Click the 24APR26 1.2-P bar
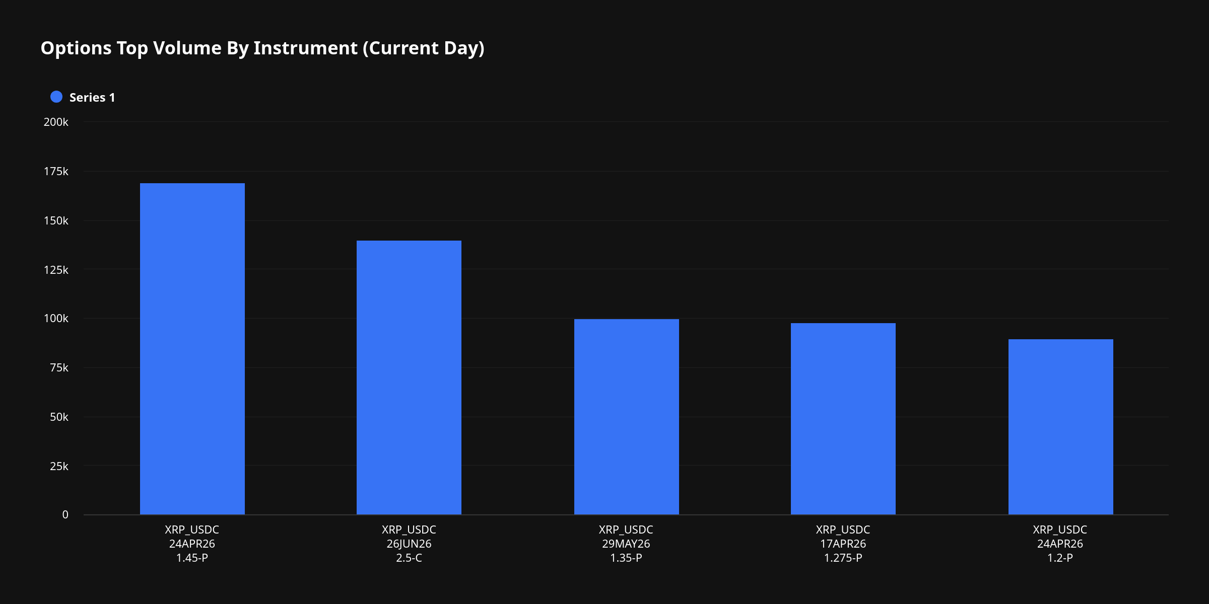The image size is (1209, 604). (1060, 427)
